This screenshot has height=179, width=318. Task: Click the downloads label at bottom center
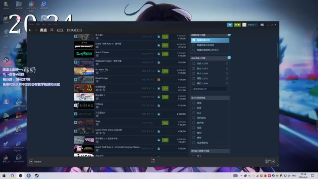click(153, 161)
